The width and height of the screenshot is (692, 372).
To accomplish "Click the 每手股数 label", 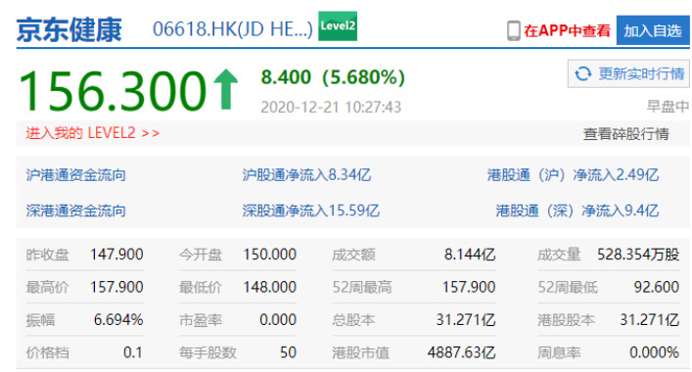I will coord(208,353).
